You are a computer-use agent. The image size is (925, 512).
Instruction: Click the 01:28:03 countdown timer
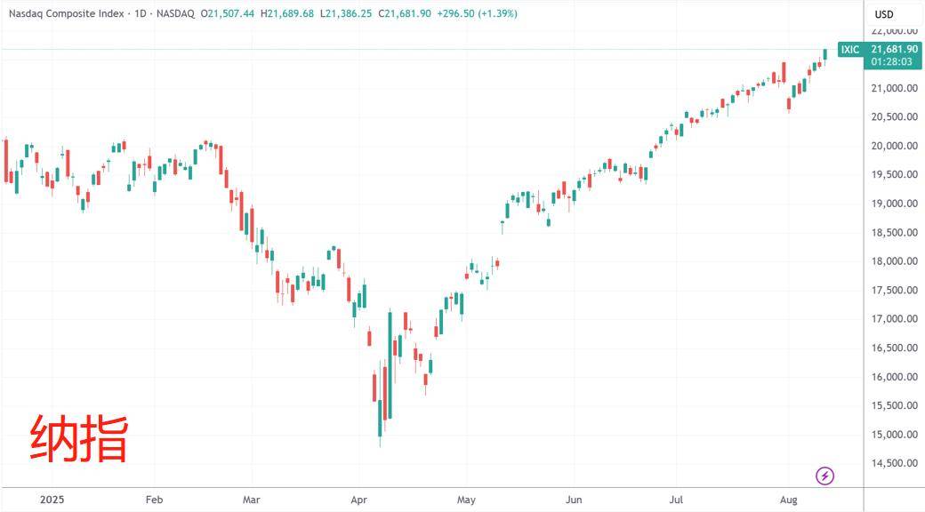[891, 61]
